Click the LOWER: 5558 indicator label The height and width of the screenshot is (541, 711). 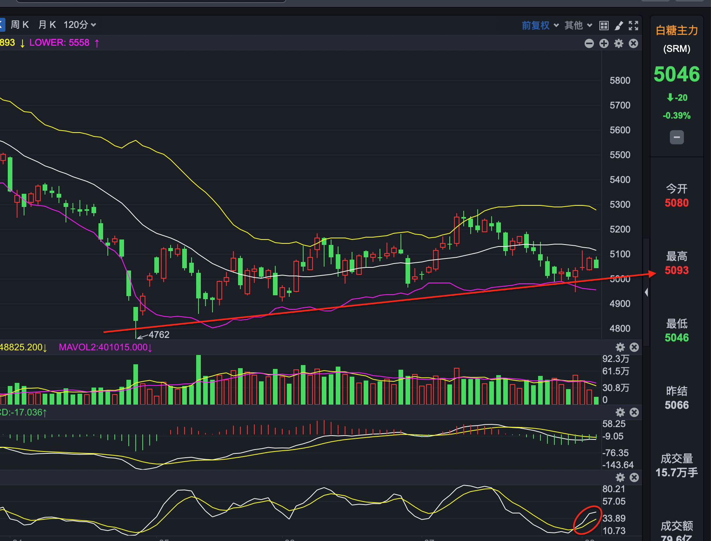[x=59, y=43]
